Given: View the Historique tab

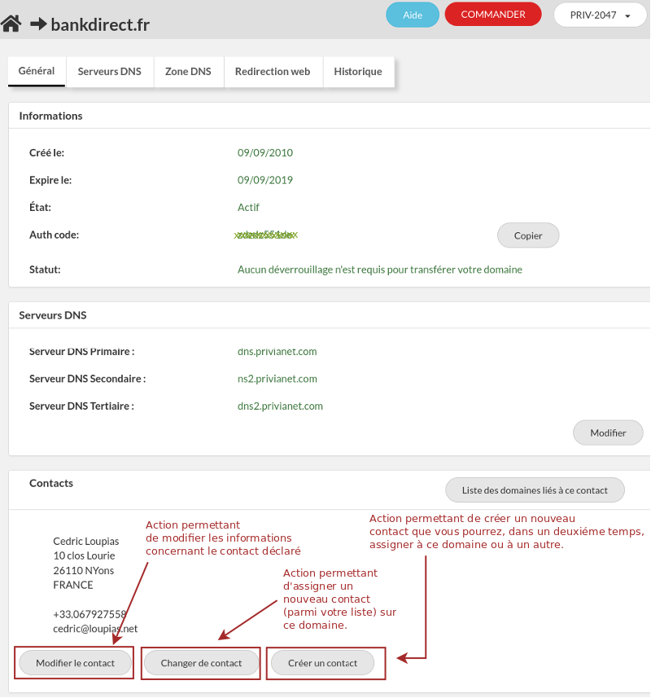Looking at the screenshot, I should (x=358, y=71).
